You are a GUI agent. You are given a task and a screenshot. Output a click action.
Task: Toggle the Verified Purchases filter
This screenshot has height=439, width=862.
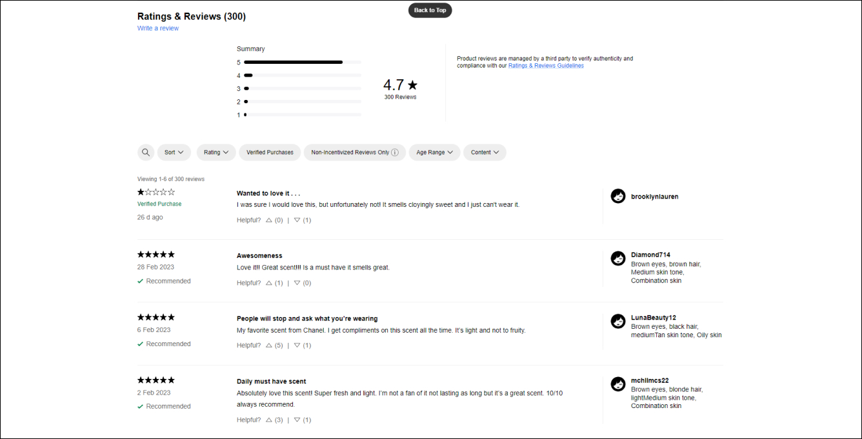270,152
